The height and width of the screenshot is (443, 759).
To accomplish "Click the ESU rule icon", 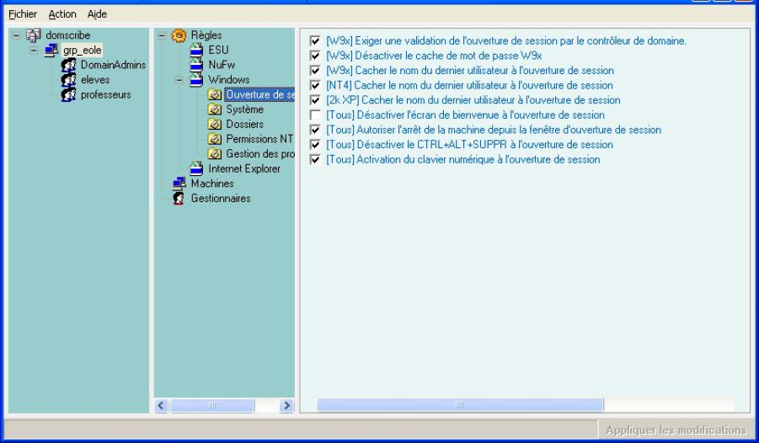I will click(x=196, y=50).
